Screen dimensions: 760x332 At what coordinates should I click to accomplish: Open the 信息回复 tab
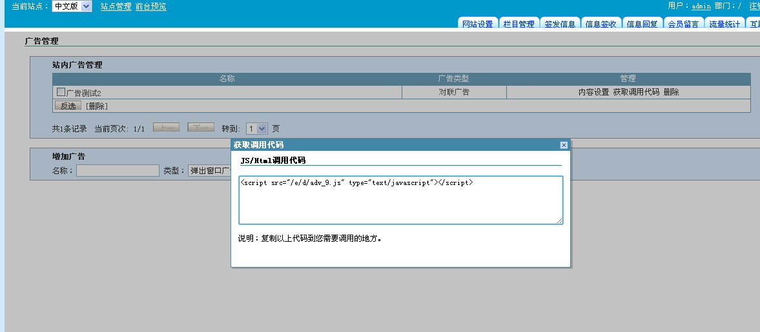click(642, 24)
